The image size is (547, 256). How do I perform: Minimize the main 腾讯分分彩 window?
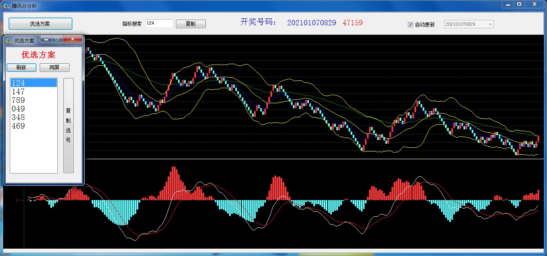coord(508,4)
